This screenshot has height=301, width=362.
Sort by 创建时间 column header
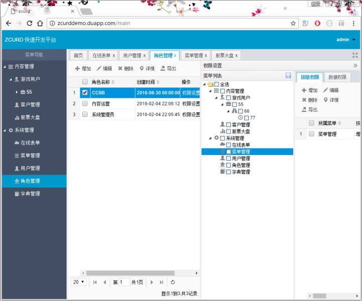(148, 82)
